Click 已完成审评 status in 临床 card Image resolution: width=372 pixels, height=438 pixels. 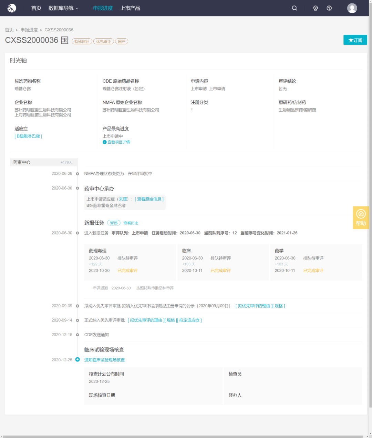[220, 271]
